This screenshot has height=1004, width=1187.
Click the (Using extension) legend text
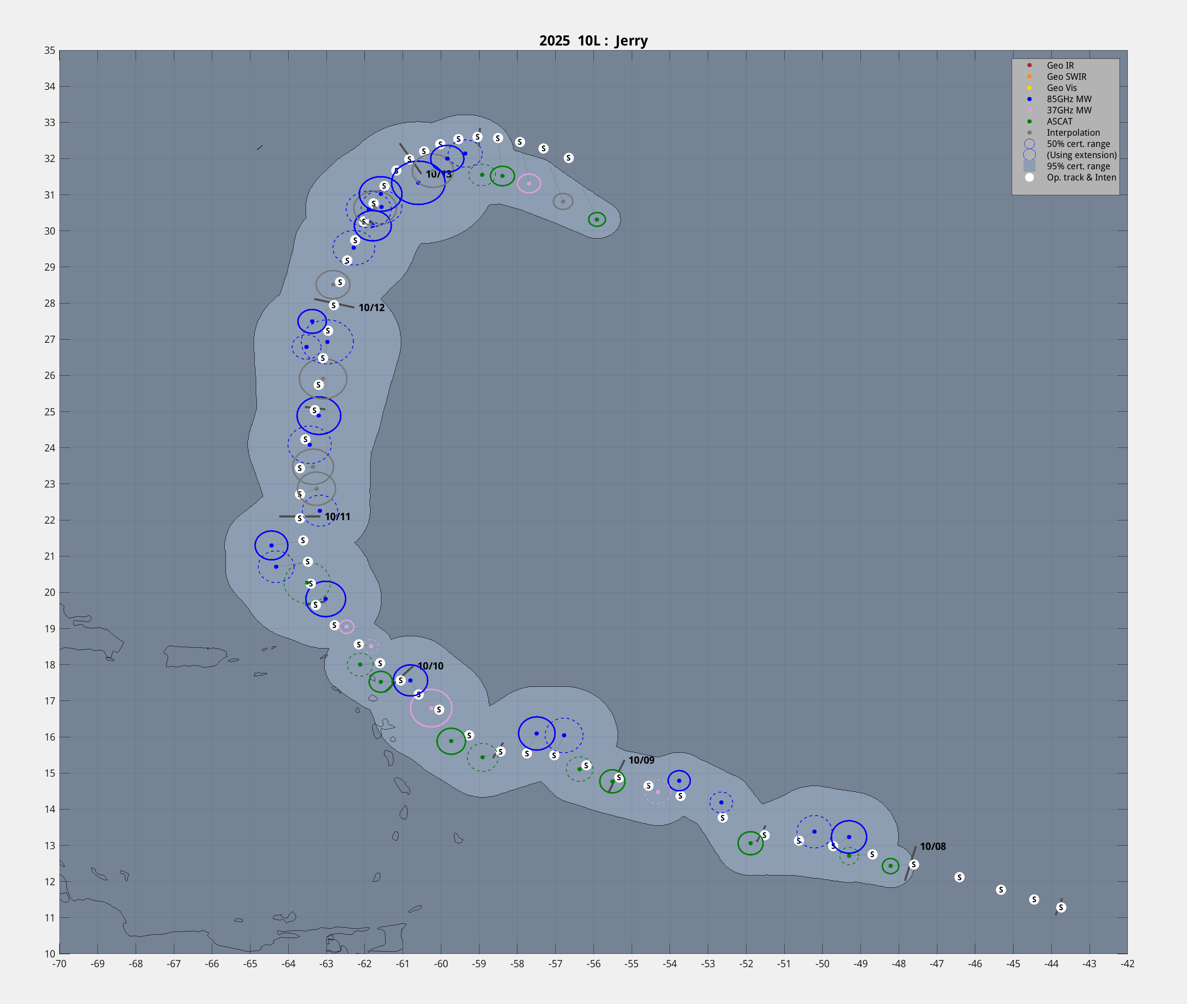1081,155
